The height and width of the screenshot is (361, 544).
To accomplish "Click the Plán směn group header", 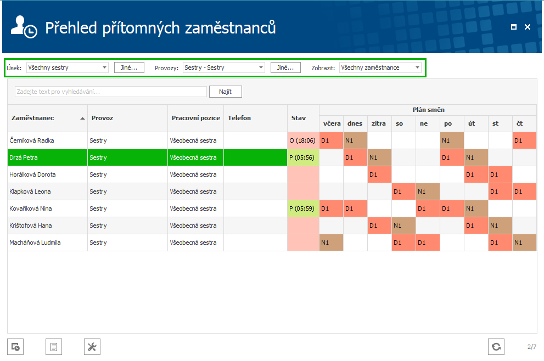I will tap(428, 110).
